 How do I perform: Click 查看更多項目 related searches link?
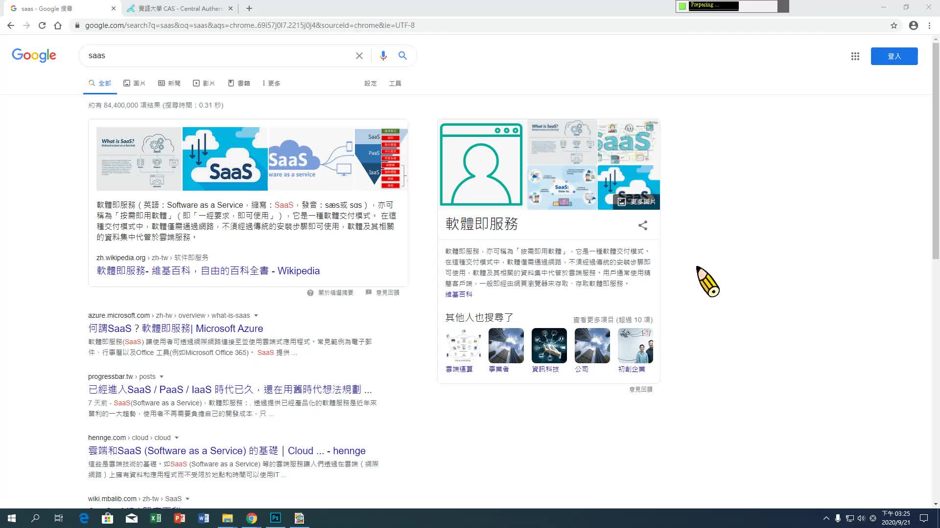click(613, 320)
